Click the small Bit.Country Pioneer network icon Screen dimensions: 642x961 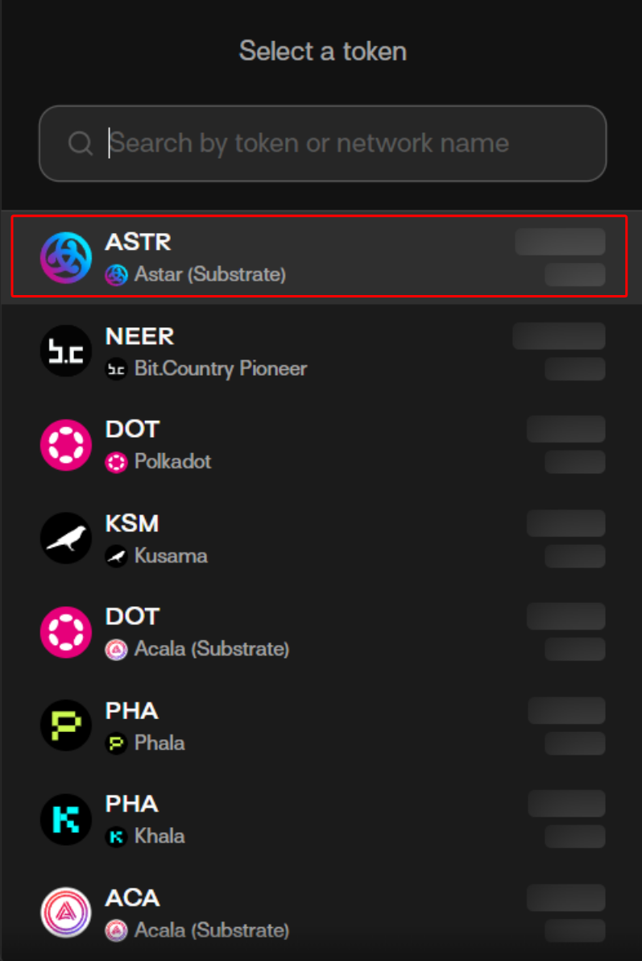point(117,370)
